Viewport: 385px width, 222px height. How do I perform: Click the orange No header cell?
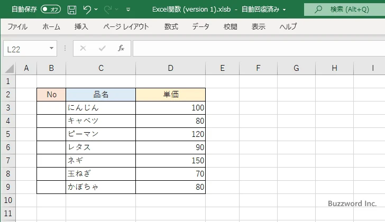click(x=51, y=95)
